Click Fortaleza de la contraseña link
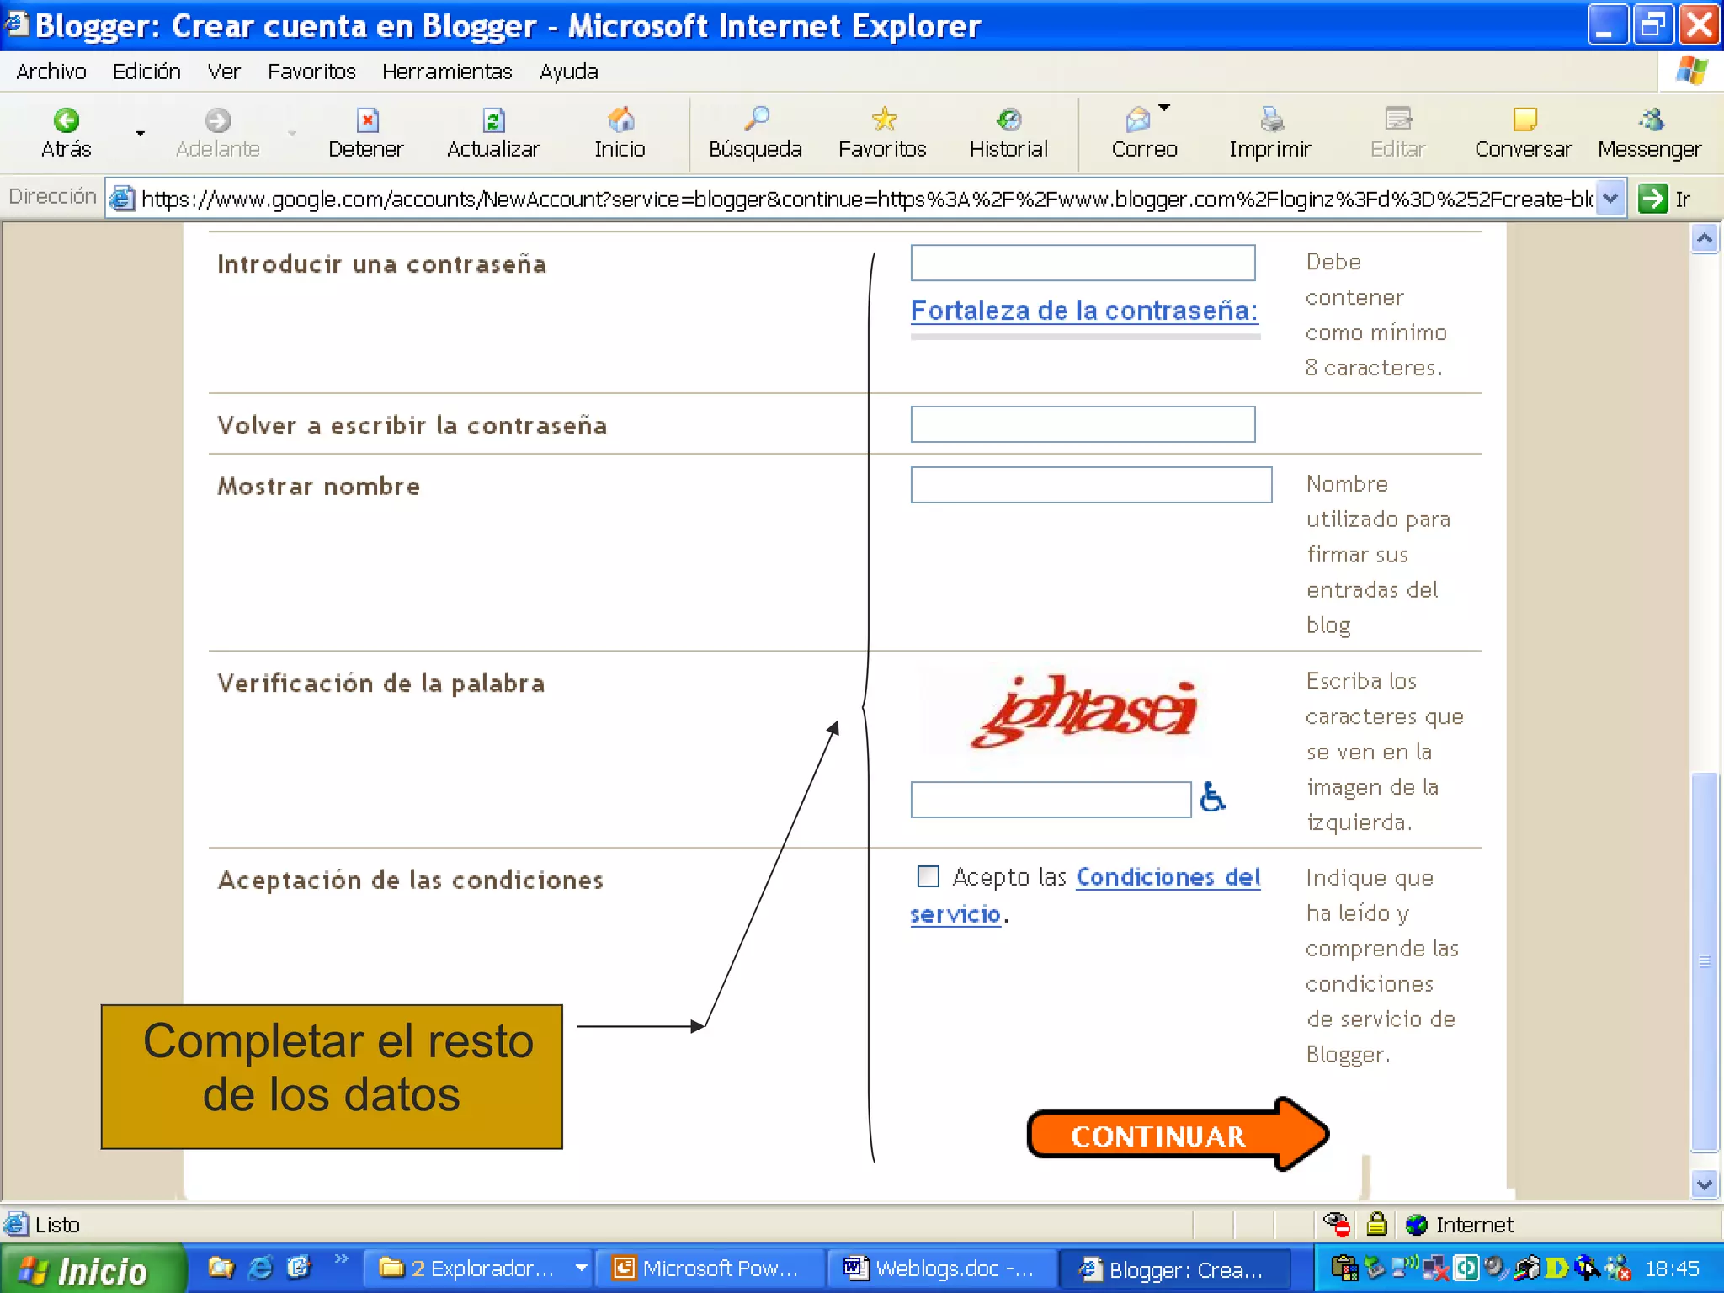Screen dimensions: 1724x1293 point(1084,311)
